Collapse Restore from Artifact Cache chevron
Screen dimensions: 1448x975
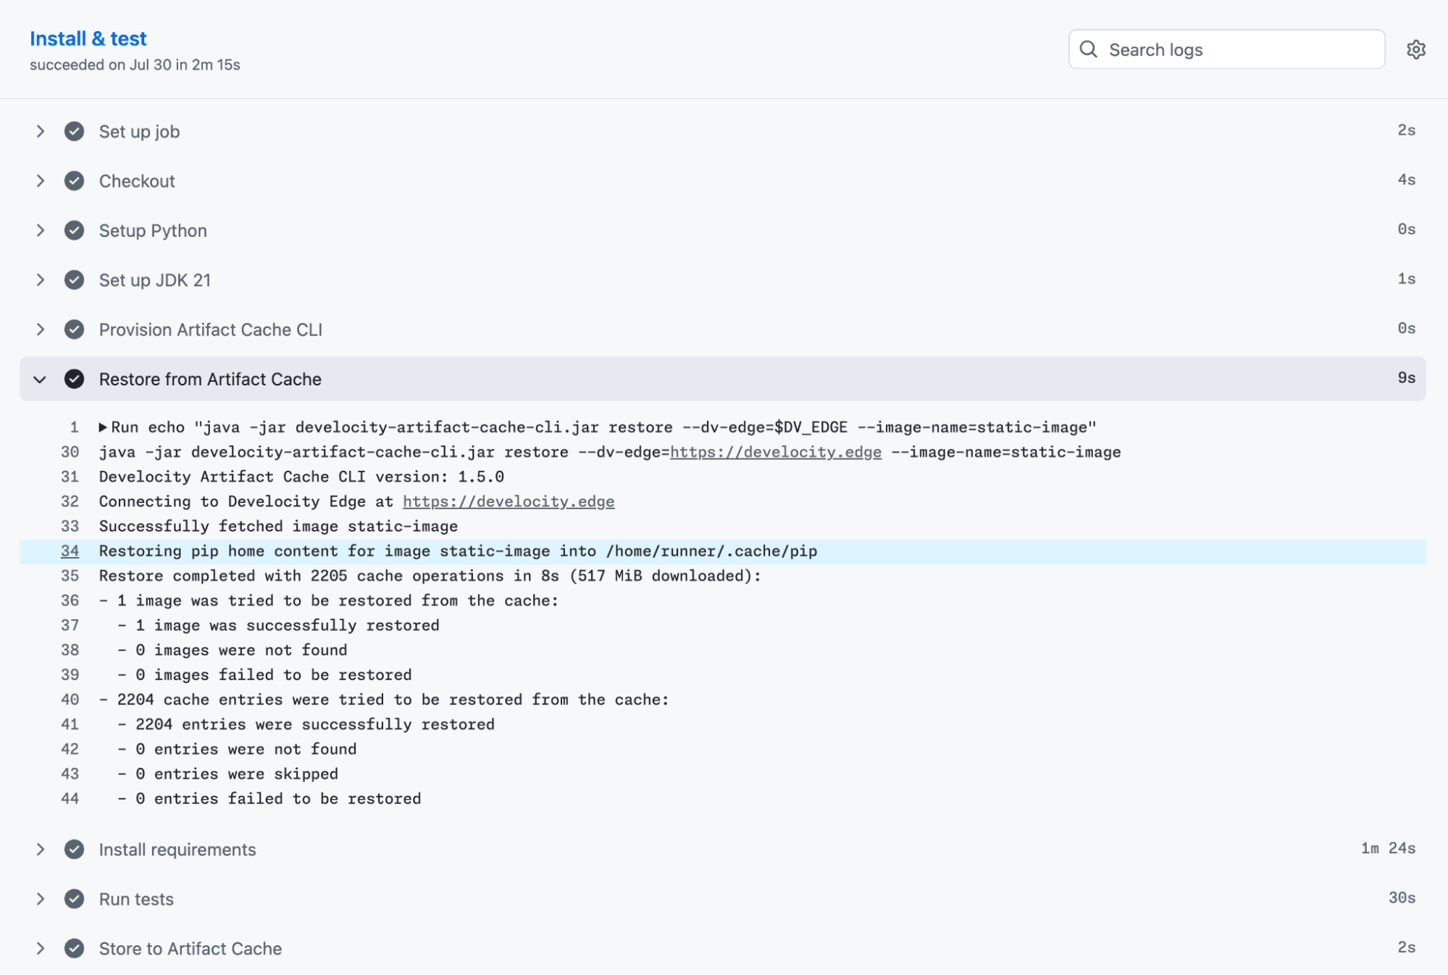click(x=40, y=379)
